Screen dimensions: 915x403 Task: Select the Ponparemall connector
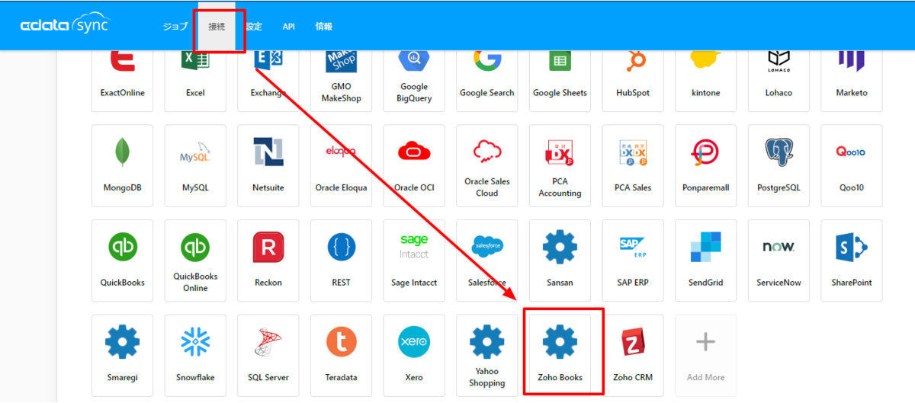click(x=706, y=165)
